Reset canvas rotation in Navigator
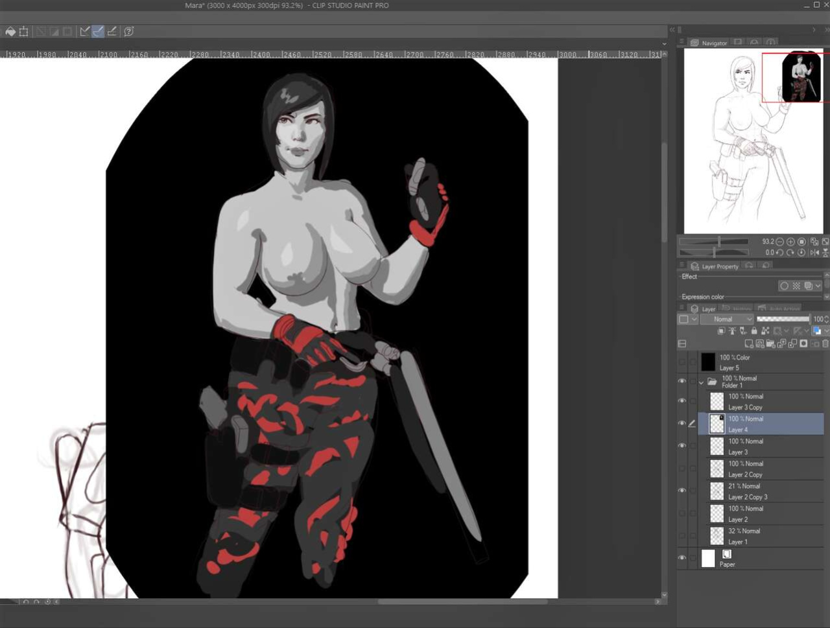830x628 pixels. pos(801,253)
